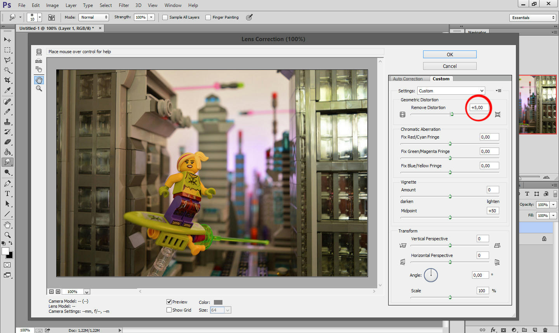The image size is (559, 333).
Task: Select the Paint Bucket tool
Action: point(7,152)
